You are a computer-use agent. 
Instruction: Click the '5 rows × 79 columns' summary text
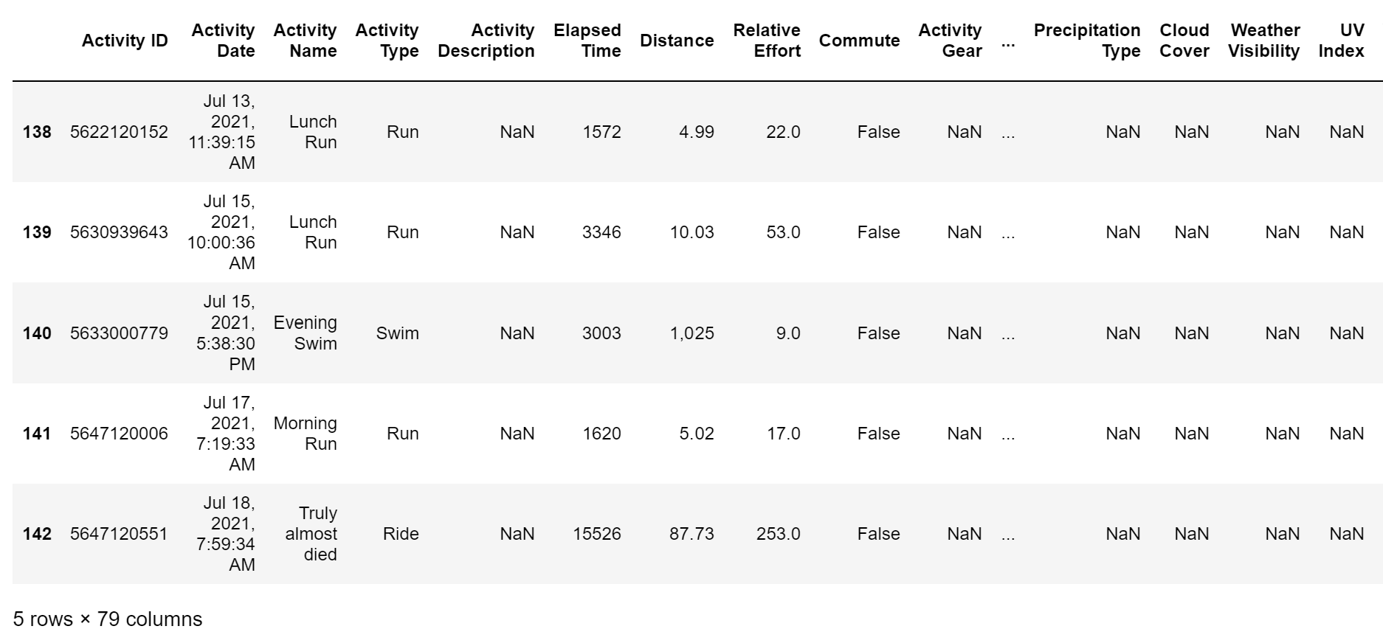108,619
